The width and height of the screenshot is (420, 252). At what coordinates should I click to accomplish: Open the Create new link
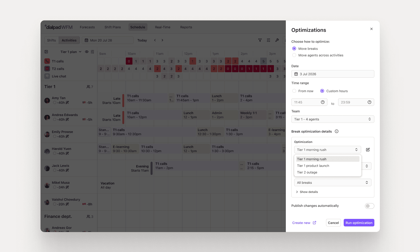(x=304, y=223)
